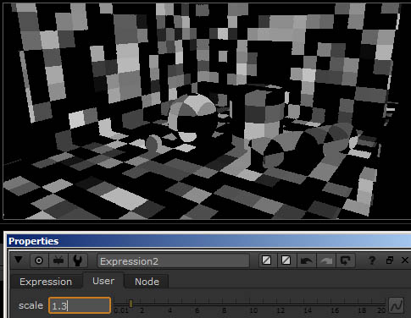The image size is (411, 318).
Task: Close the Expression2 properties panel
Action: (405, 260)
